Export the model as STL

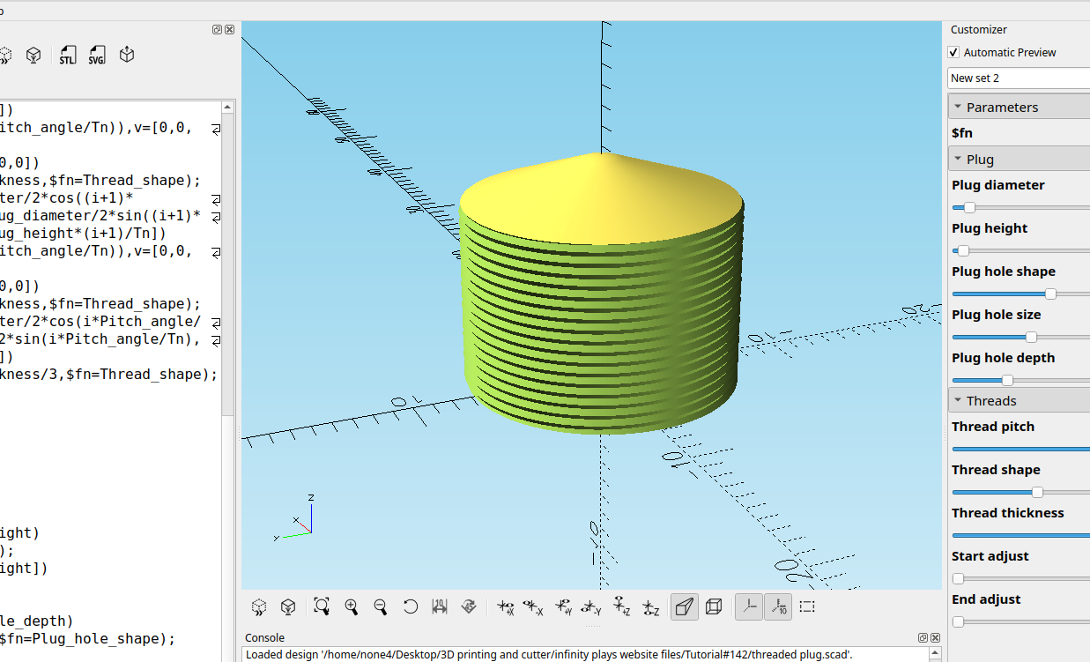[68, 56]
